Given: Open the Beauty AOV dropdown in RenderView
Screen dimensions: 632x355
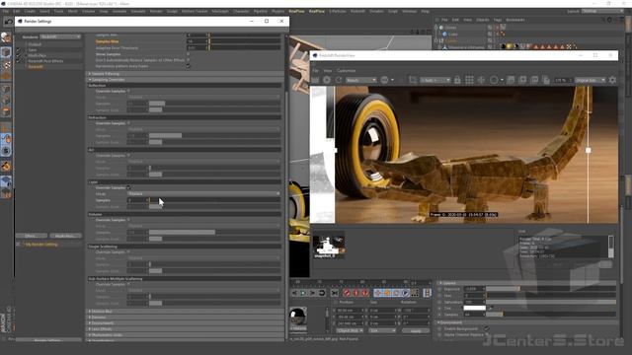Looking at the screenshot, I should [360, 80].
